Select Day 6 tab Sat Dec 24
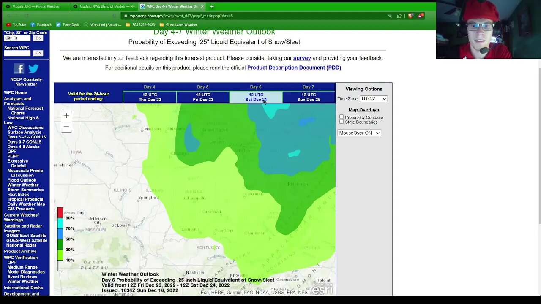 [x=256, y=97]
